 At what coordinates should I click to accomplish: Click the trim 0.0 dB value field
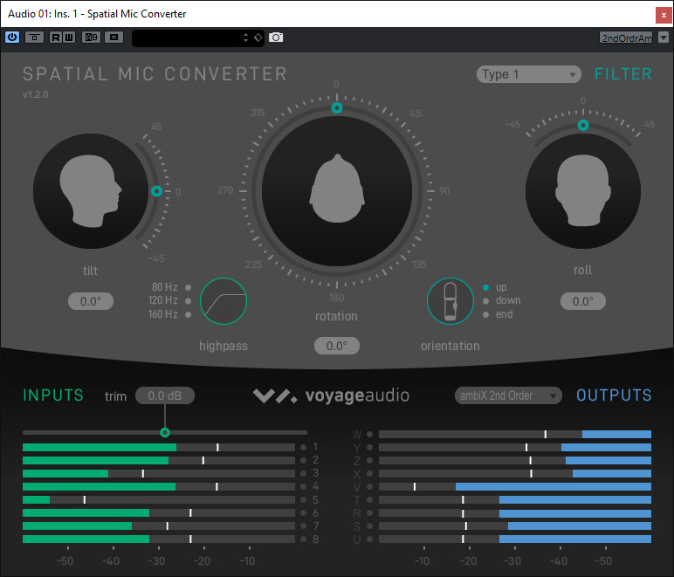point(164,396)
